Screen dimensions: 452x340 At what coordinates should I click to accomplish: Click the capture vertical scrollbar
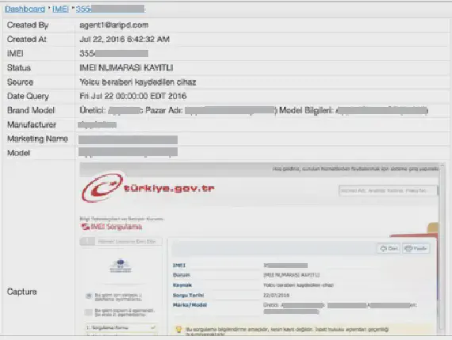coord(442,247)
